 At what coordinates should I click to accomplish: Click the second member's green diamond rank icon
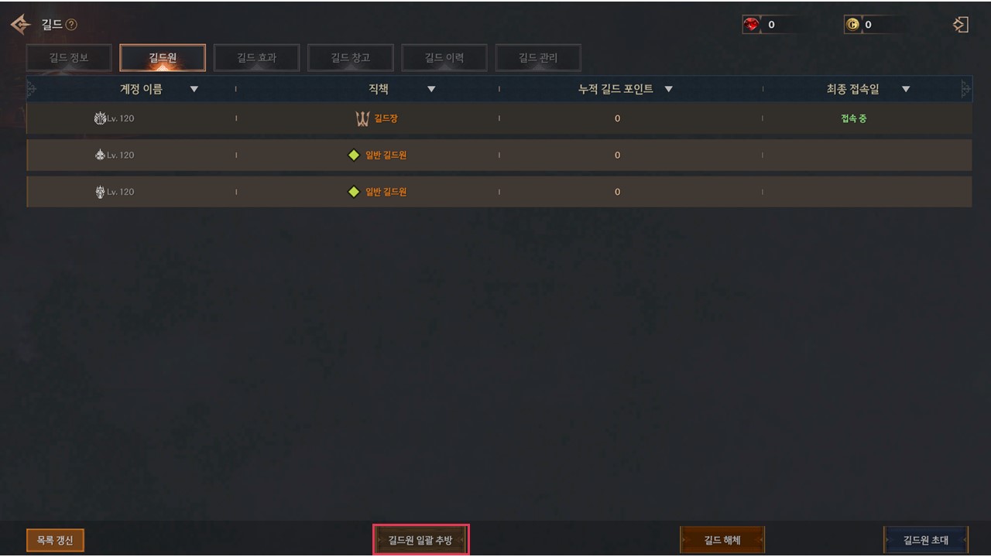click(x=354, y=155)
